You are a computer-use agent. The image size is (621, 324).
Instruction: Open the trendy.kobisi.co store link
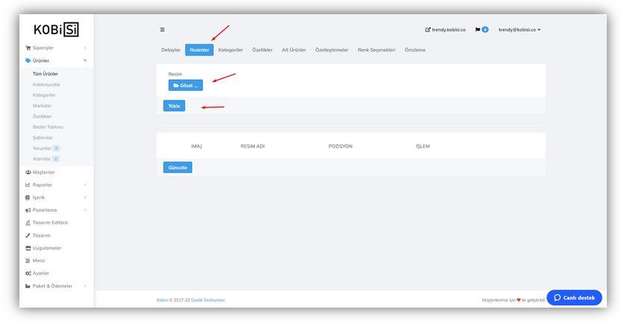point(445,30)
